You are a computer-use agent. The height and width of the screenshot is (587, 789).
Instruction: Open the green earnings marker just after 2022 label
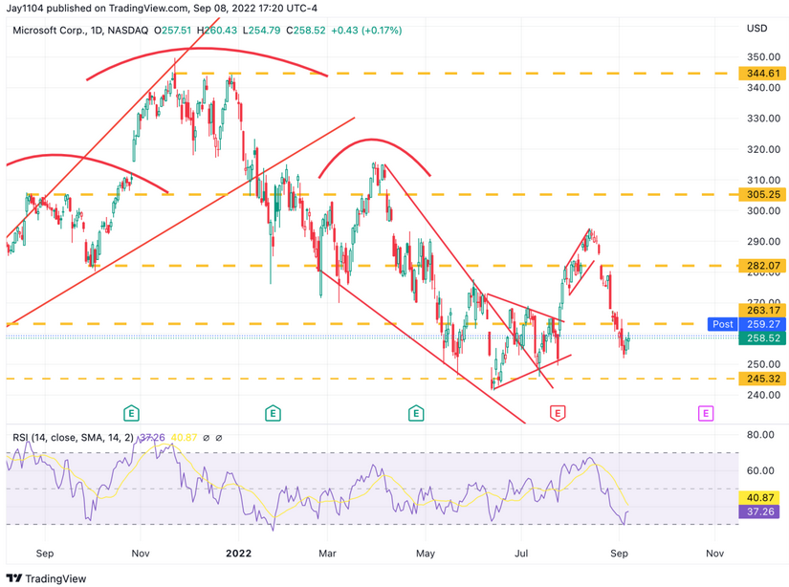[273, 413]
